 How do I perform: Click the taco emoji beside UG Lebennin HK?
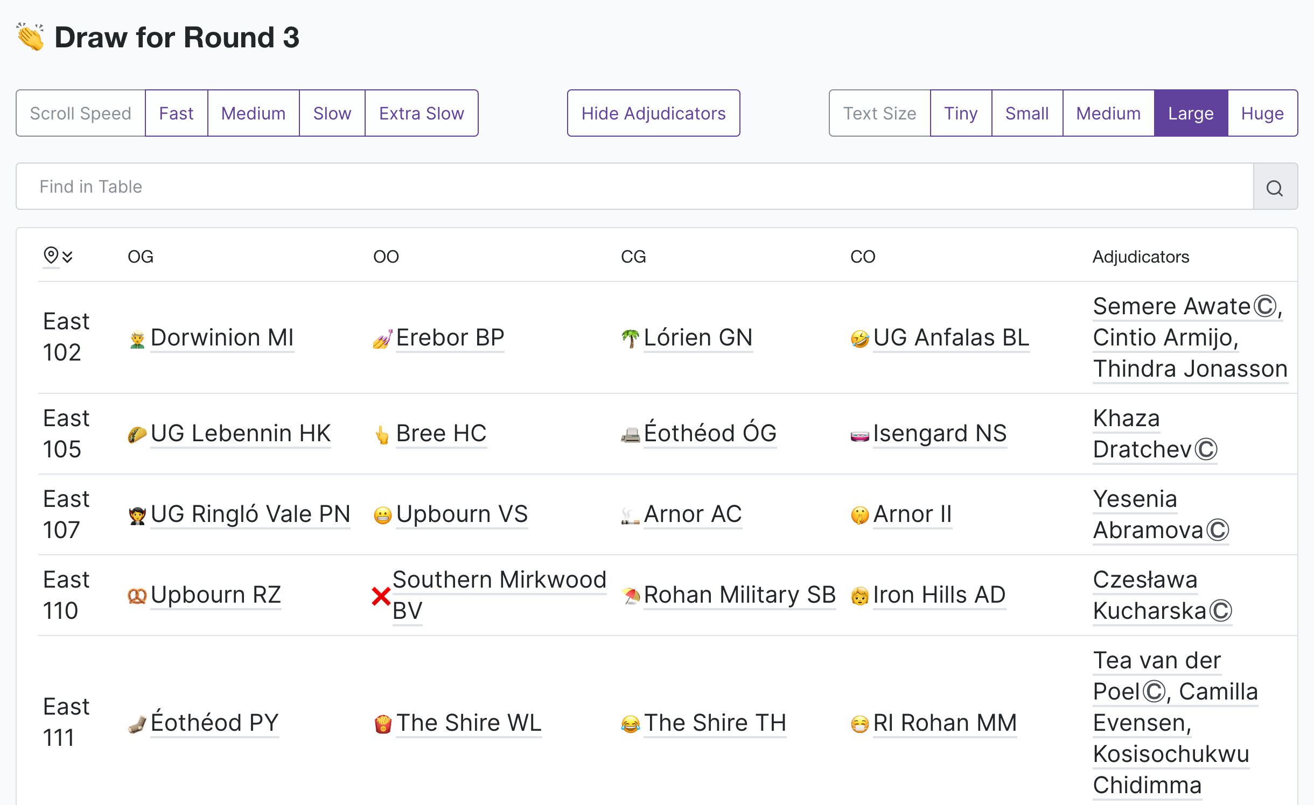[x=137, y=434]
